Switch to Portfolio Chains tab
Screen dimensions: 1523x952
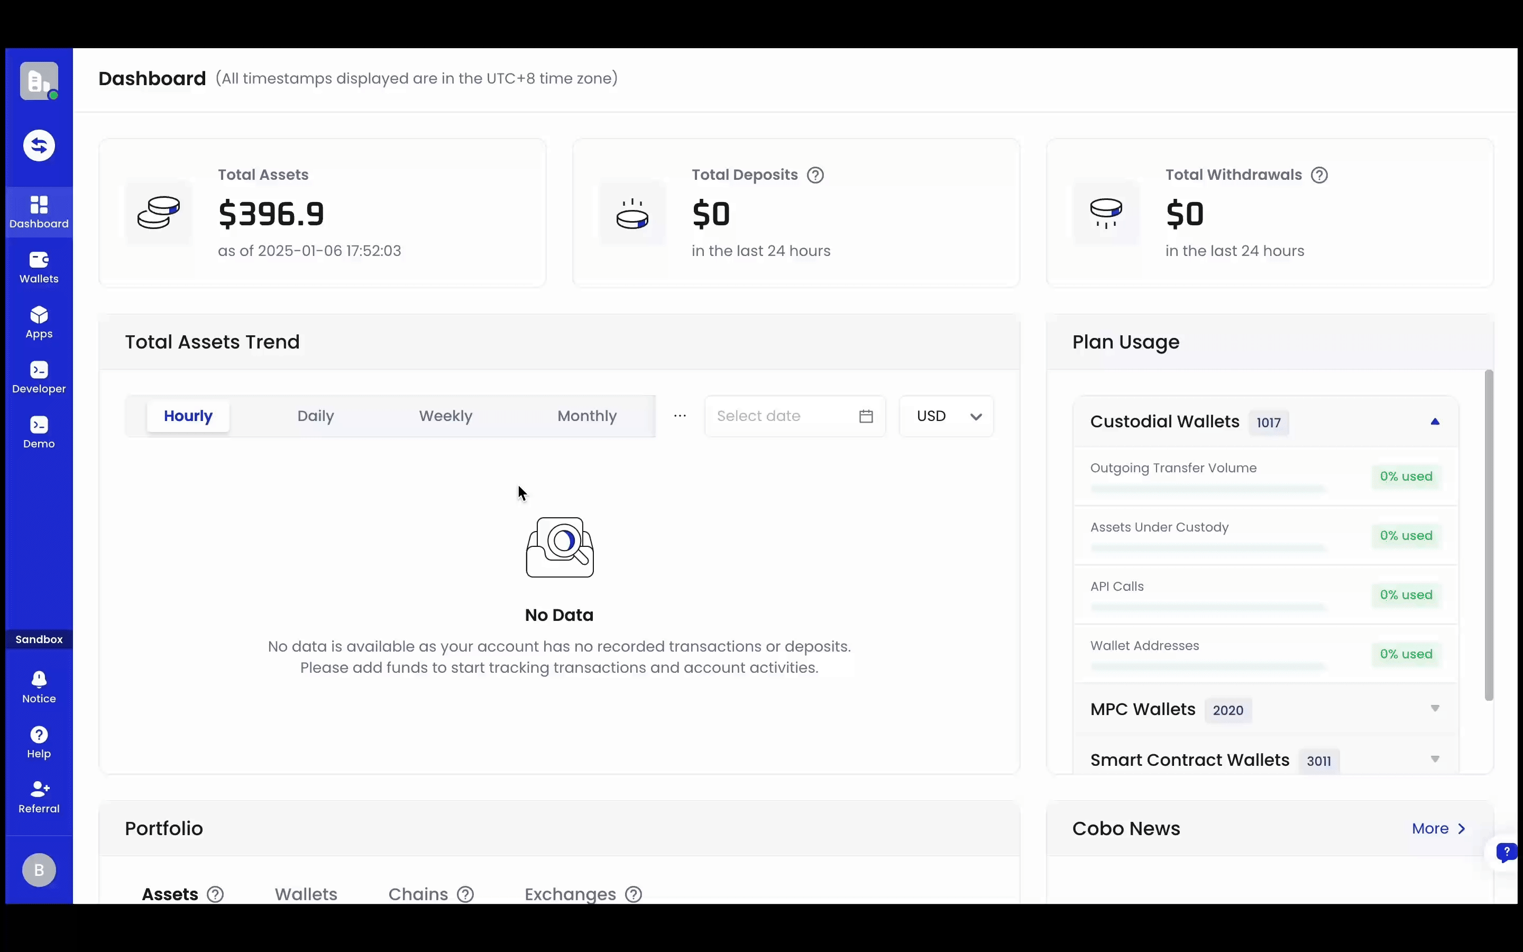418,894
